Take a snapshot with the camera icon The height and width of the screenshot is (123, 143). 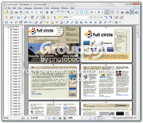(x=136, y=12)
